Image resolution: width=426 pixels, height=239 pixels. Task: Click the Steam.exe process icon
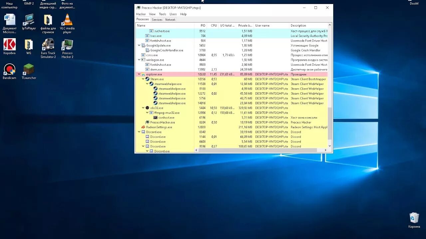147,79
